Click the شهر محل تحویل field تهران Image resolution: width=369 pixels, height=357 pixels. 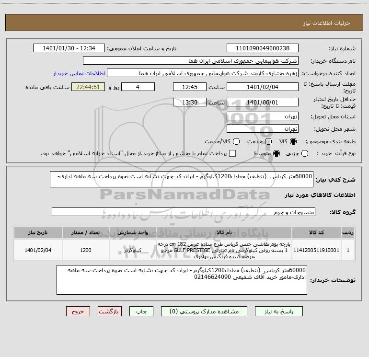tap(263, 128)
